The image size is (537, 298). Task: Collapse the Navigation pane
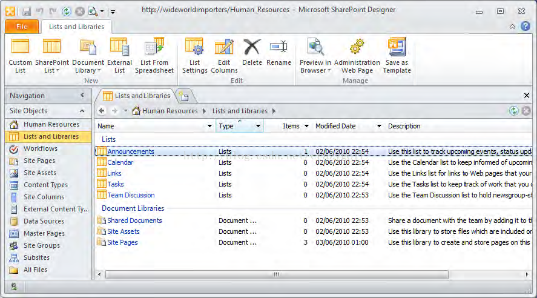tap(82, 95)
